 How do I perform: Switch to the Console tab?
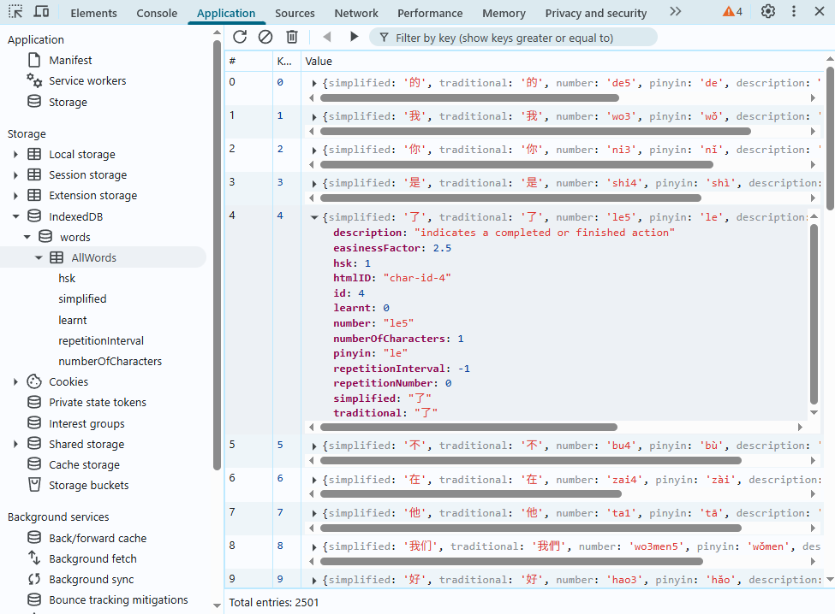pyautogui.click(x=157, y=13)
